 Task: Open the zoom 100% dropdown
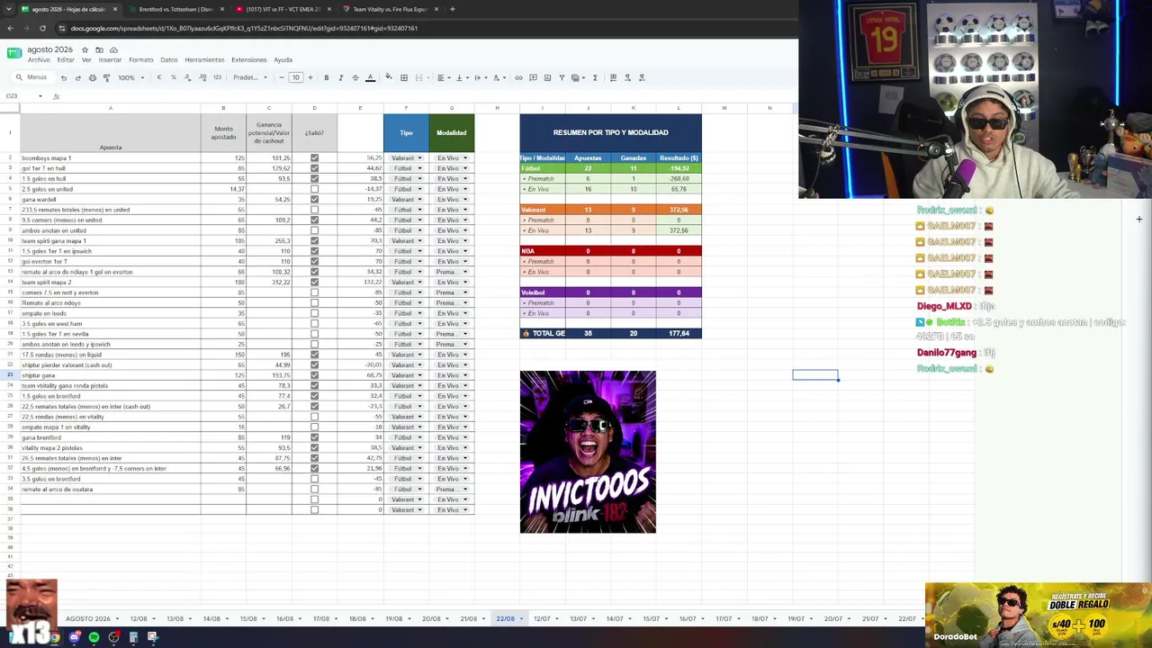[x=131, y=77]
